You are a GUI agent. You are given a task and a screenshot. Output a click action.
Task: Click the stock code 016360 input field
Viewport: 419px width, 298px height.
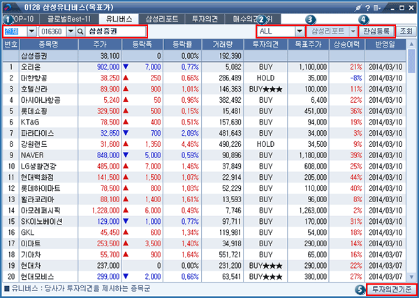(53, 31)
